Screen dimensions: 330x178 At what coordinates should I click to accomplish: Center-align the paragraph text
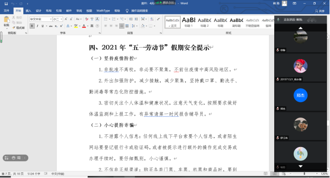point(111,26)
